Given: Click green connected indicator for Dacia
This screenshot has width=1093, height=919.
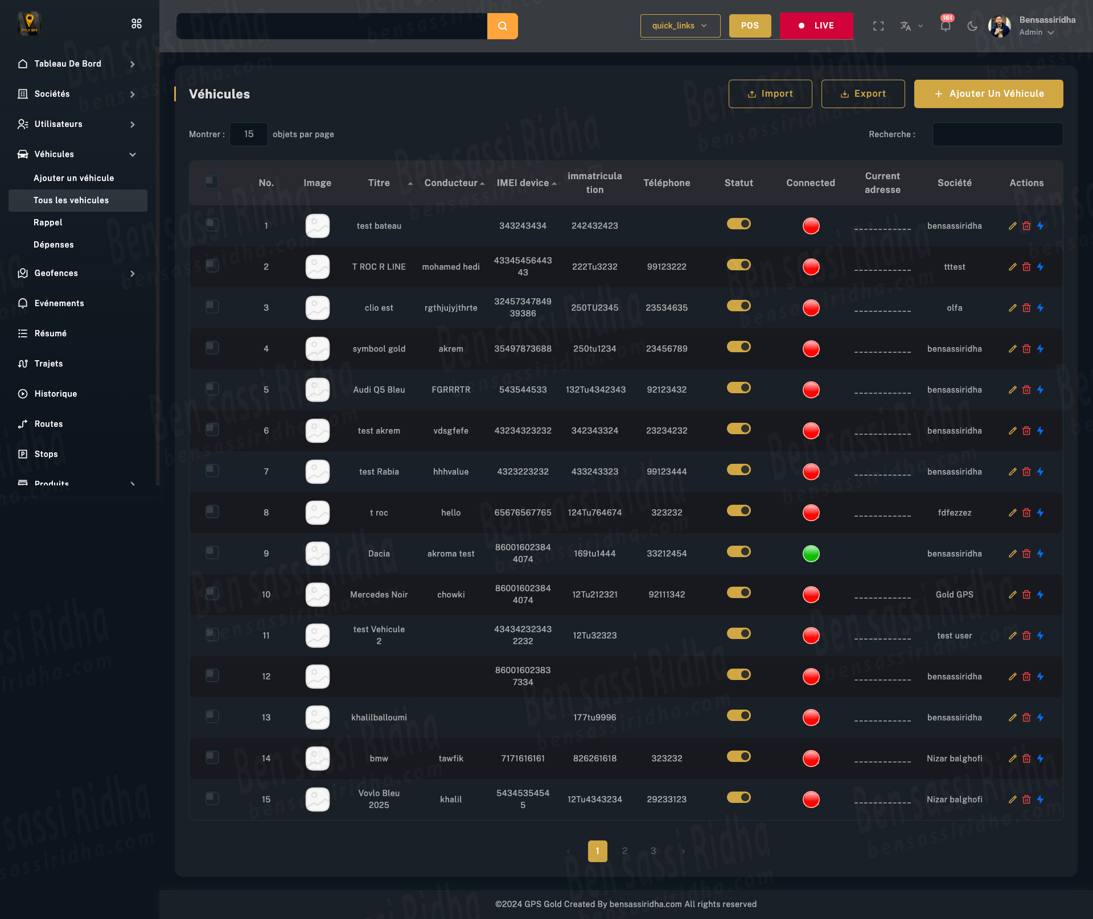Looking at the screenshot, I should click(x=811, y=554).
